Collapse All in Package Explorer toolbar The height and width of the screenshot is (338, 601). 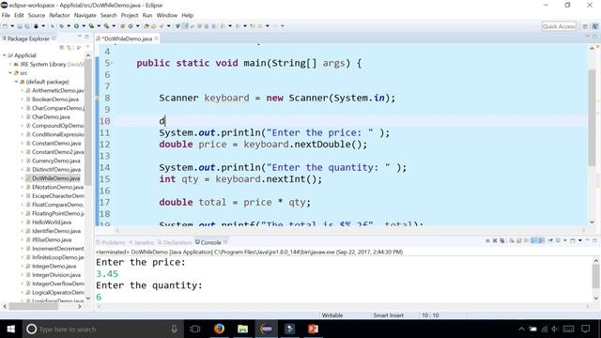[62, 48]
